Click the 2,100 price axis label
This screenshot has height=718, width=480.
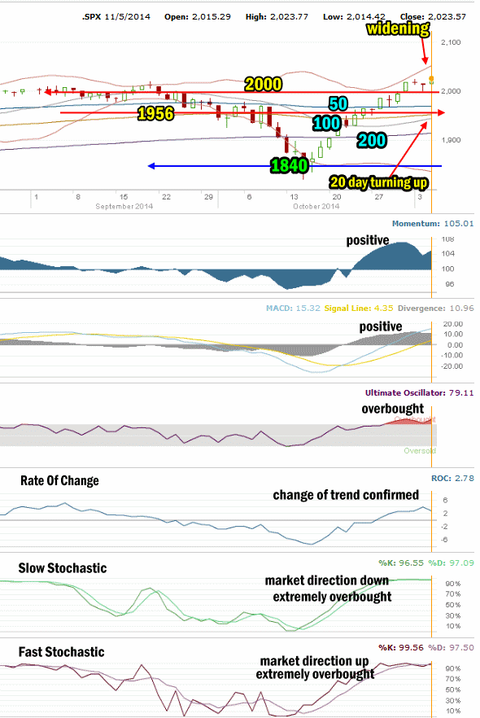tap(451, 42)
